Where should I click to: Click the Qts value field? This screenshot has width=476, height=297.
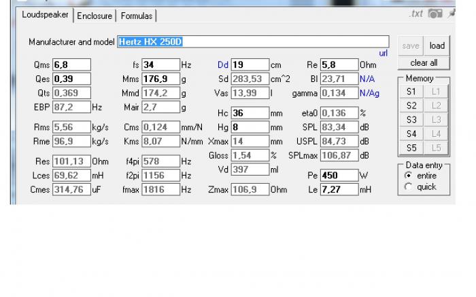71,93
